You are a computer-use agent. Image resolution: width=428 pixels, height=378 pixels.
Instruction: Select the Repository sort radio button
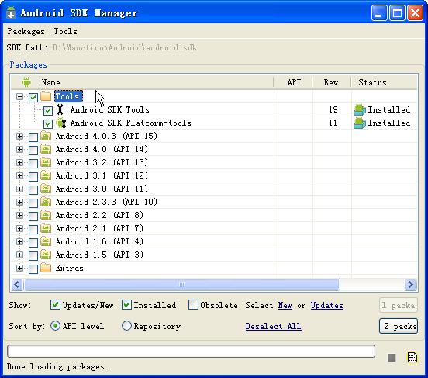pyautogui.click(x=126, y=325)
